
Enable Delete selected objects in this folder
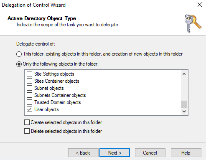tap(27, 131)
